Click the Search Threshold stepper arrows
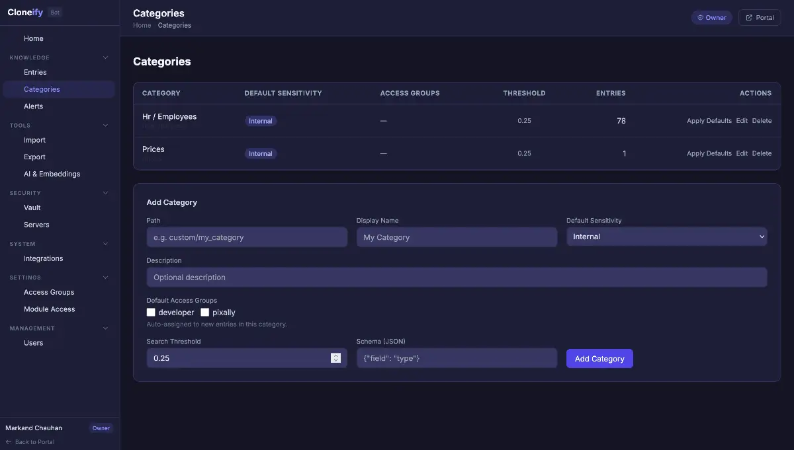 [x=335, y=357]
